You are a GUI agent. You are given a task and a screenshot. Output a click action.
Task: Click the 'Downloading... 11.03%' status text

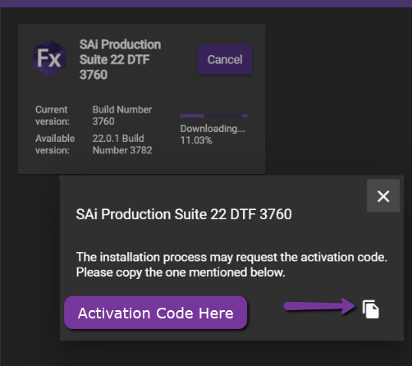point(213,135)
